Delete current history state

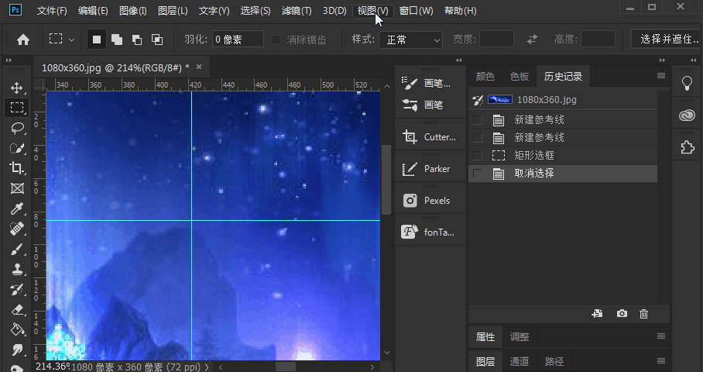click(x=644, y=314)
